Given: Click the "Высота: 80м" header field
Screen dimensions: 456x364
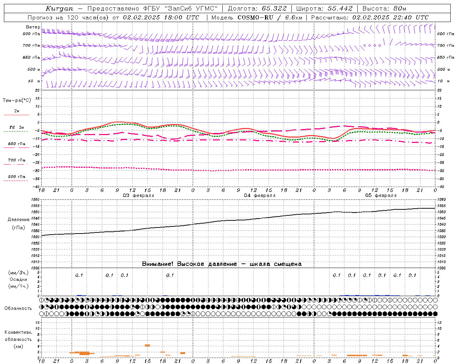Looking at the screenshot, I should 384,9.
